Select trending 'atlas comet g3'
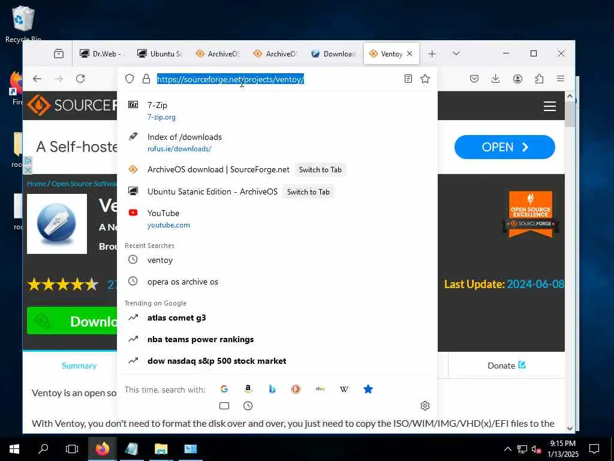This screenshot has height=461, width=614. point(277,318)
